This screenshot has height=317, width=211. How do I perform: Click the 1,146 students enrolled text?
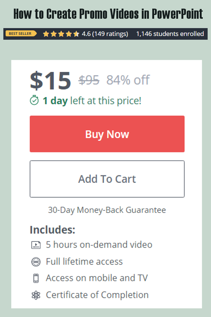tap(170, 34)
